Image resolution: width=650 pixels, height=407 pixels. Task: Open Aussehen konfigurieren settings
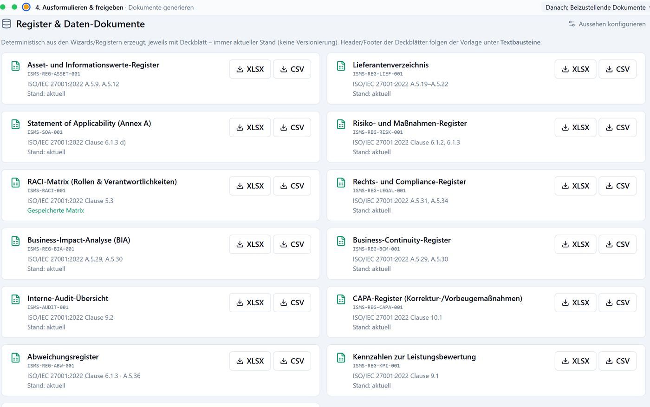coord(607,24)
